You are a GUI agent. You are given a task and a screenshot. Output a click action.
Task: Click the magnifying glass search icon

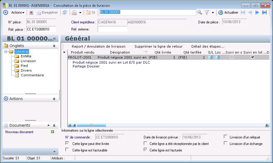pyautogui.click(x=199, y=12)
